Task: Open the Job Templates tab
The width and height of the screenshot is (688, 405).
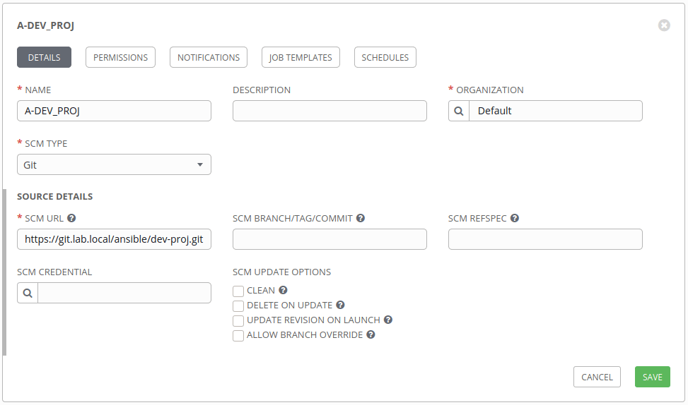Action: coord(301,57)
